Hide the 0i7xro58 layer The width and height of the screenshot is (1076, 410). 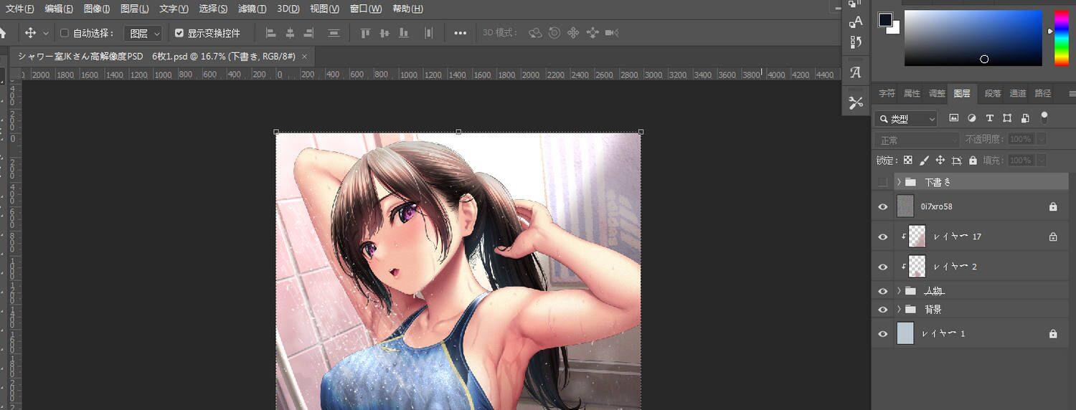point(883,206)
